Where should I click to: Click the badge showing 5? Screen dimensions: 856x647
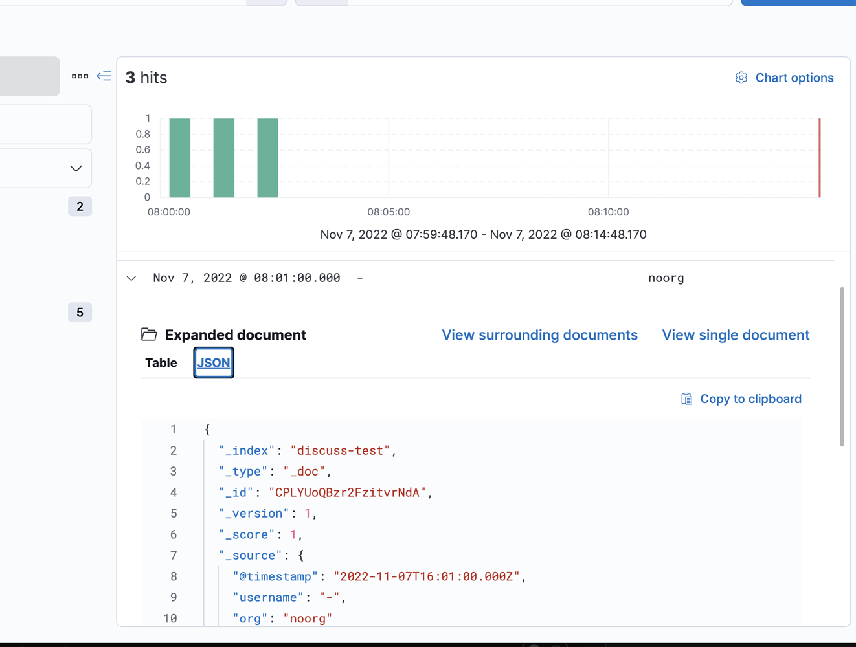click(80, 312)
